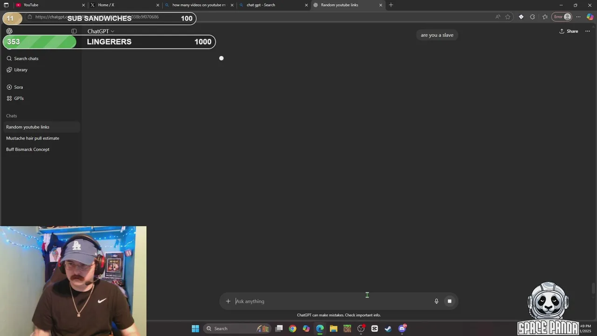
Task: Close the Random youtube links tab
Action: [381, 5]
